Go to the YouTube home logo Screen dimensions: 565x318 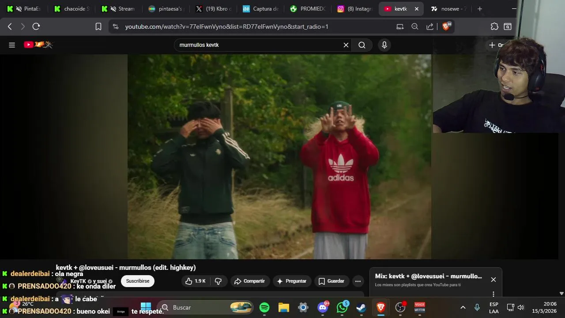38,45
